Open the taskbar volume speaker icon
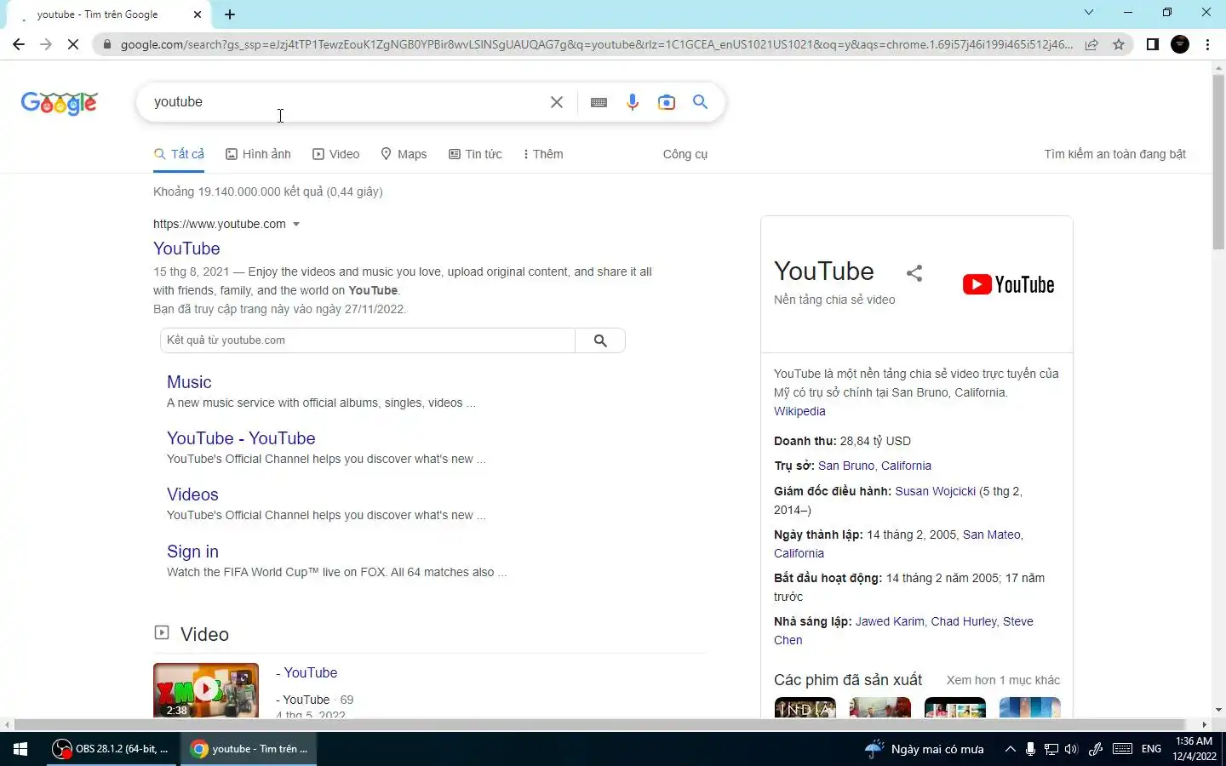 pyautogui.click(x=1072, y=749)
